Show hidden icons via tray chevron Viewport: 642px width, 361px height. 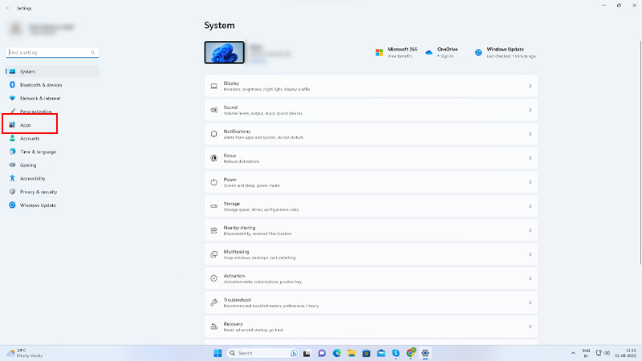573,353
